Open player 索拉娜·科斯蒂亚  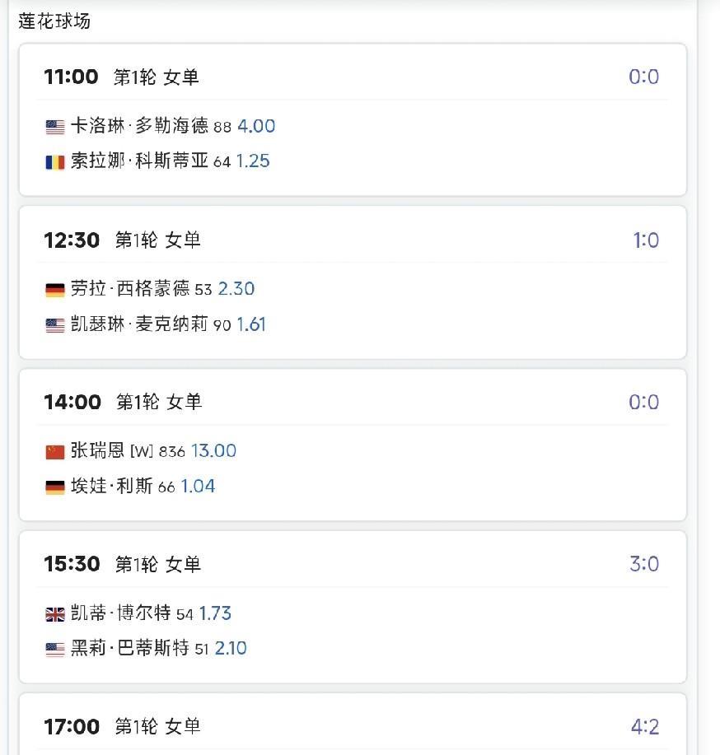[139, 161]
